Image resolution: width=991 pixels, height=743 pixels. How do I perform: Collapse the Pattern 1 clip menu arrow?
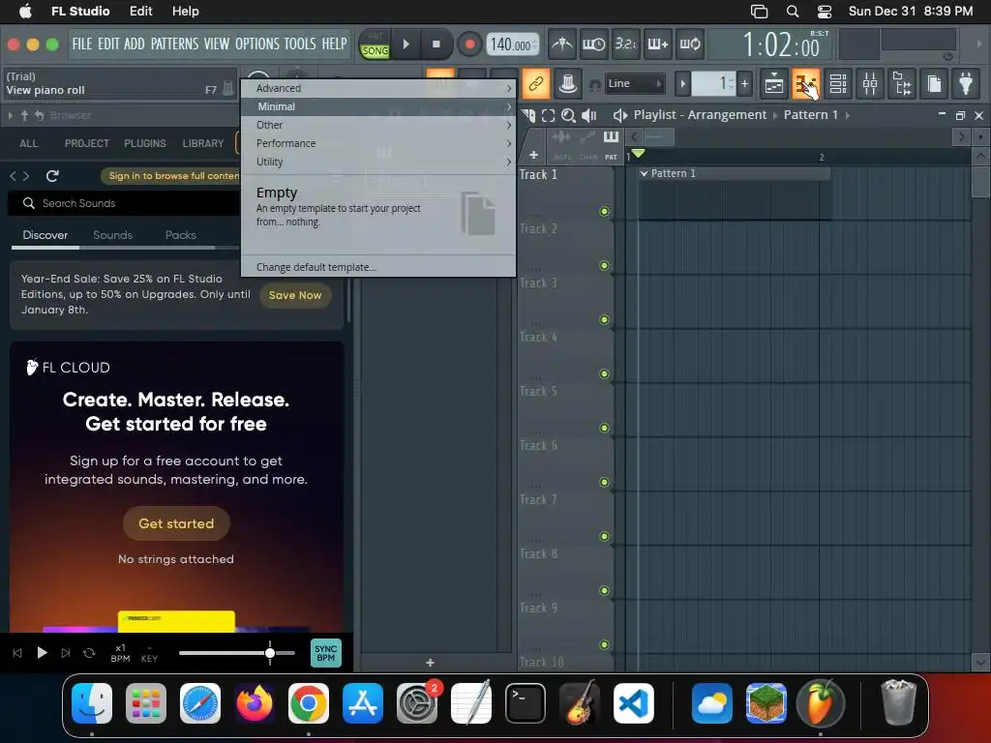tap(644, 173)
